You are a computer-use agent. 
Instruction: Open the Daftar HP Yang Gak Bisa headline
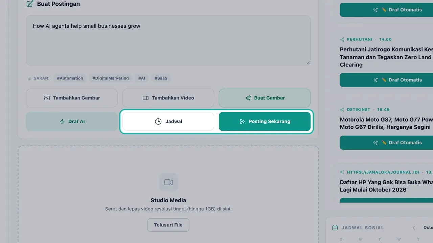[x=386, y=186]
